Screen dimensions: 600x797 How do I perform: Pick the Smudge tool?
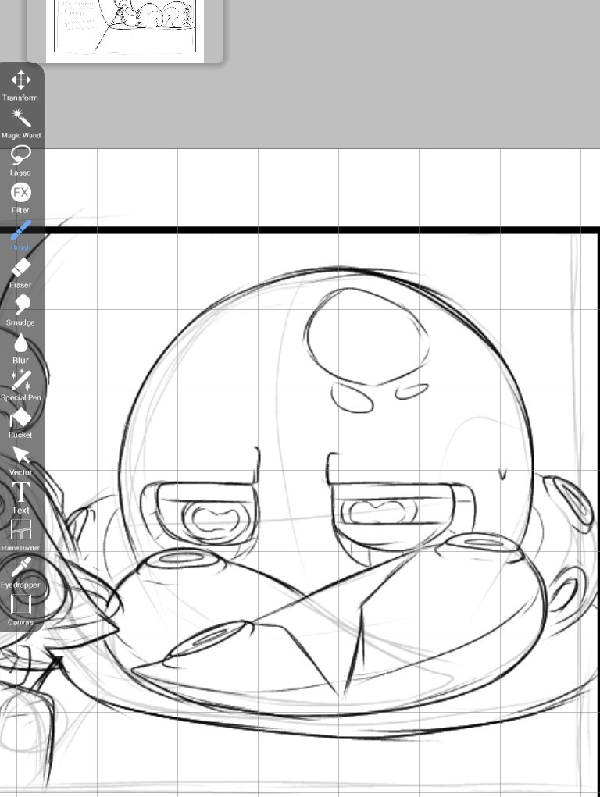pos(20,311)
